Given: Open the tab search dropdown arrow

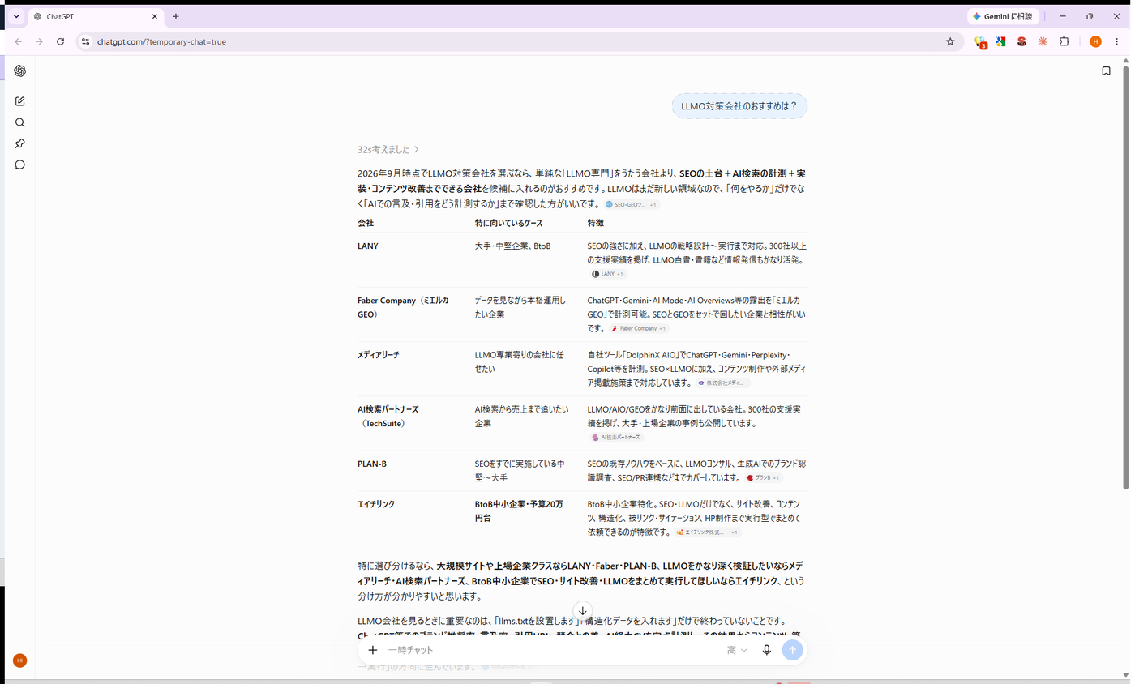Looking at the screenshot, I should click(x=16, y=16).
